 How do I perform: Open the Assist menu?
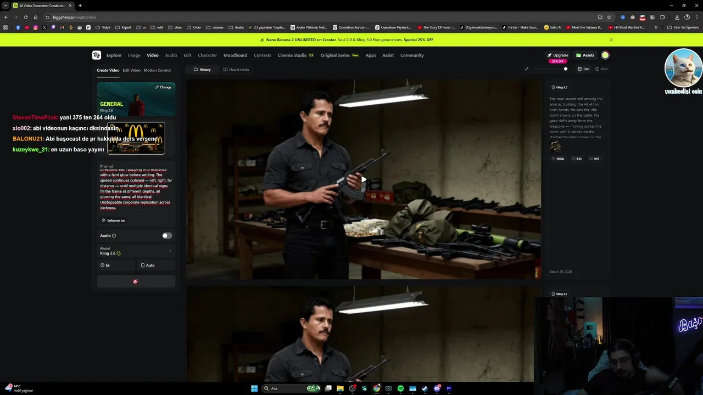(388, 55)
